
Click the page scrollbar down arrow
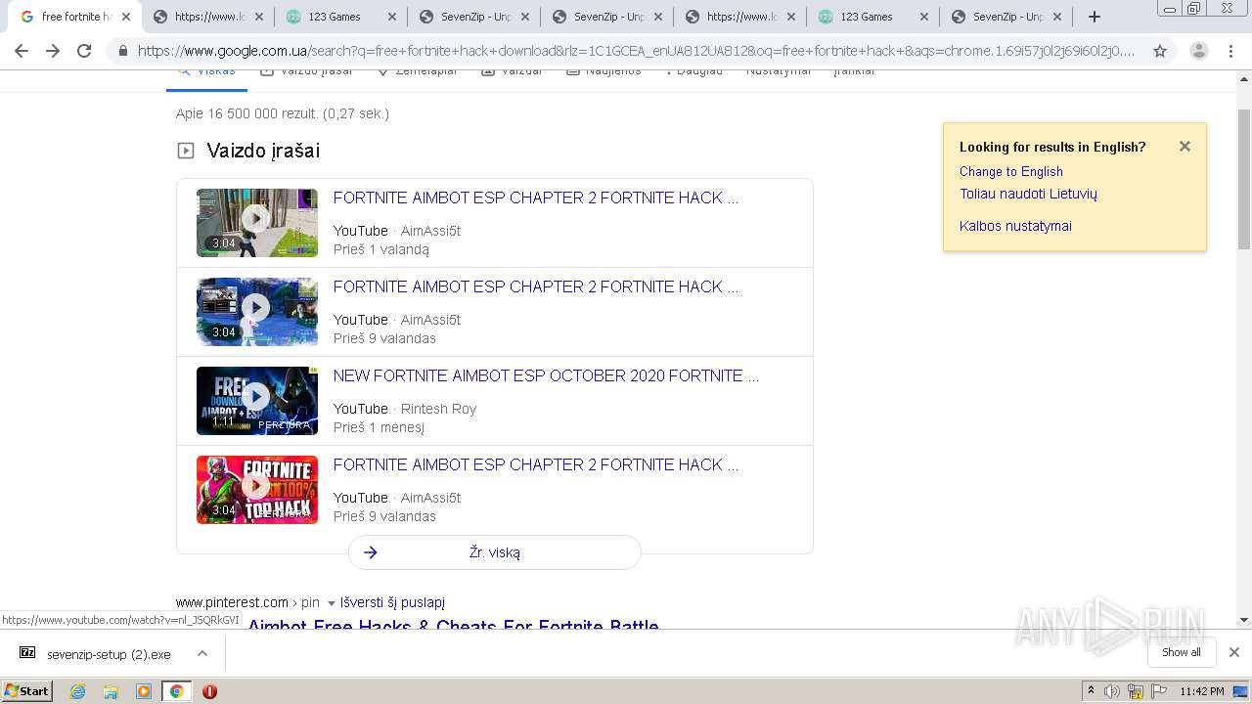1244,620
